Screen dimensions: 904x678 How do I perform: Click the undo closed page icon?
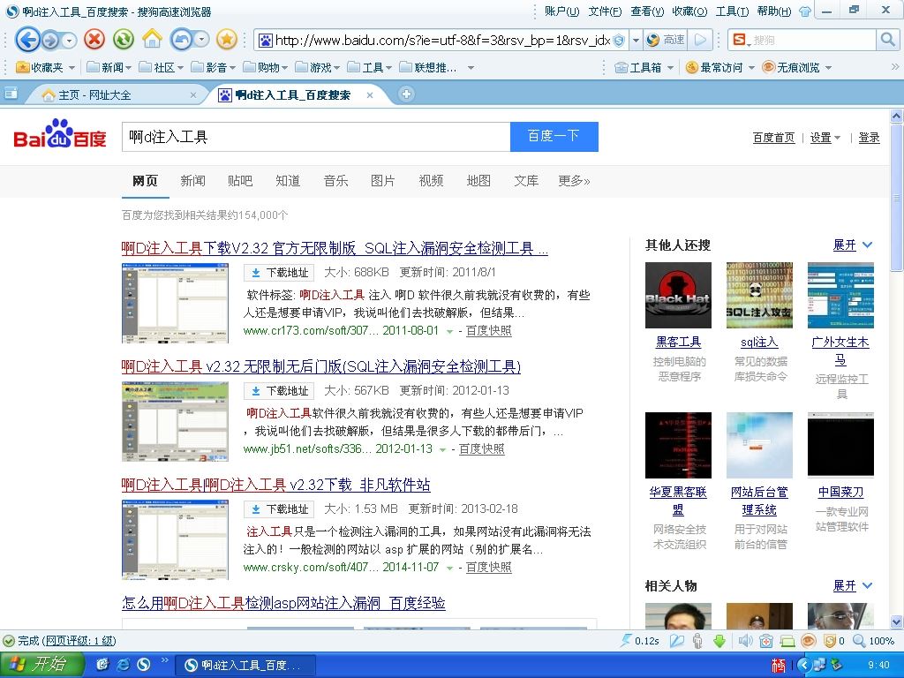182,39
